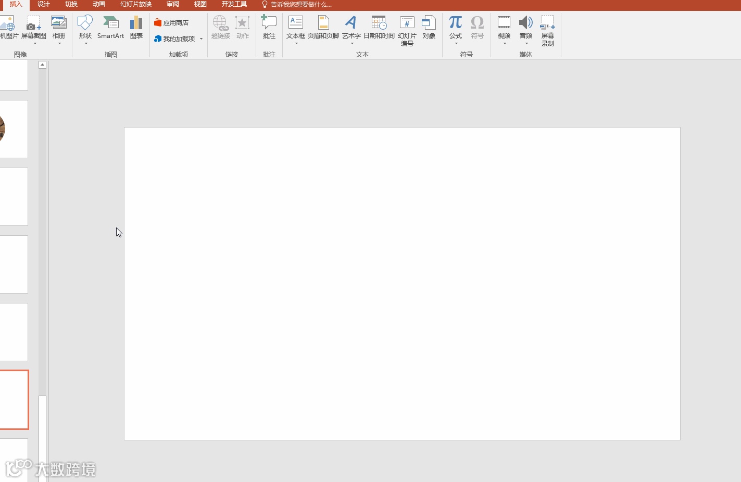The image size is (741, 482).
Task: Expand the 我的加载项 dropdown arrow
Action: [202, 39]
